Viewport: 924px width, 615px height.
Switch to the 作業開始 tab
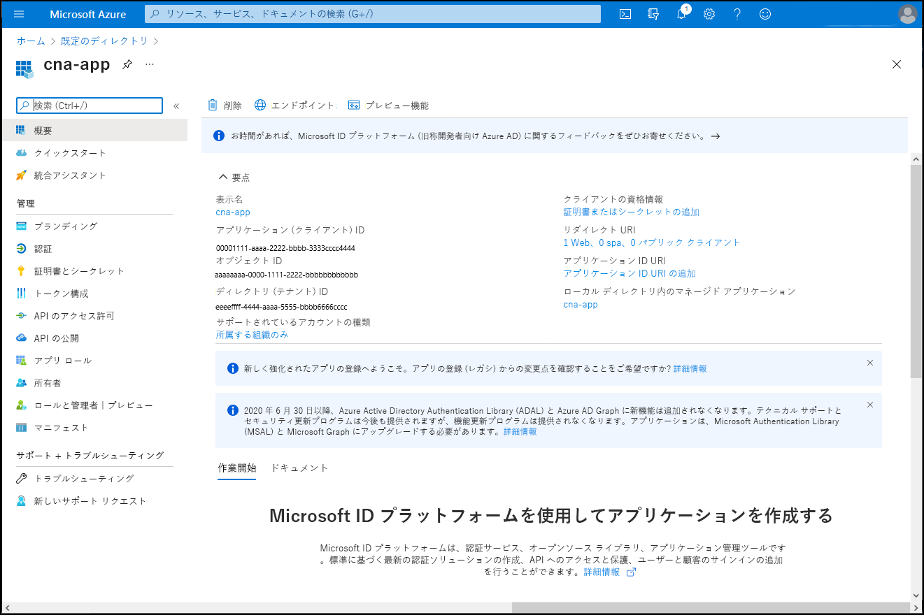[237, 468]
